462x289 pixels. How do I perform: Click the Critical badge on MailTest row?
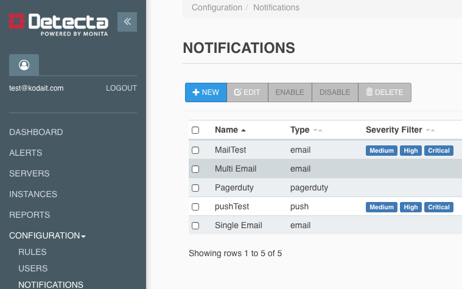(438, 150)
